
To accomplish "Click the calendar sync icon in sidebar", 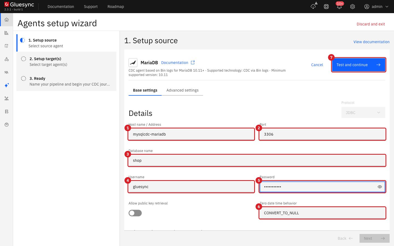I will tap(7, 46).
